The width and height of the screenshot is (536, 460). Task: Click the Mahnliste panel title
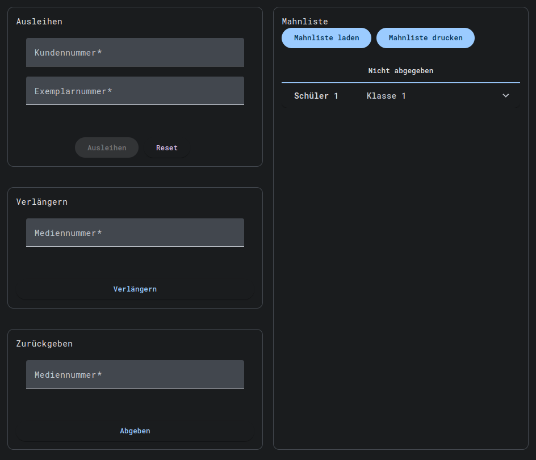305,22
